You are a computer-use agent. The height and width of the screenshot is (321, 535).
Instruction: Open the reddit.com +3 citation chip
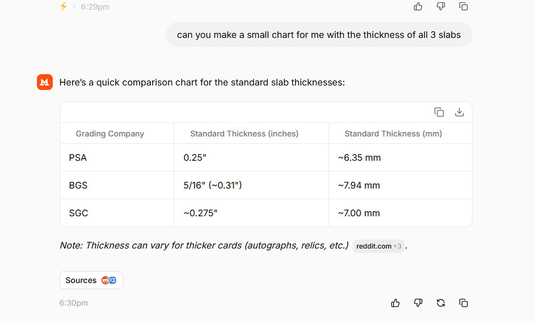tap(378, 246)
